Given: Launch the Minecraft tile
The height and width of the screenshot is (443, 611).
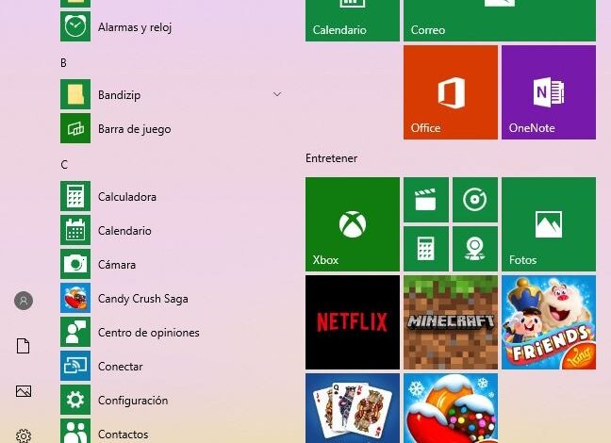Looking at the screenshot, I should tap(451, 322).
